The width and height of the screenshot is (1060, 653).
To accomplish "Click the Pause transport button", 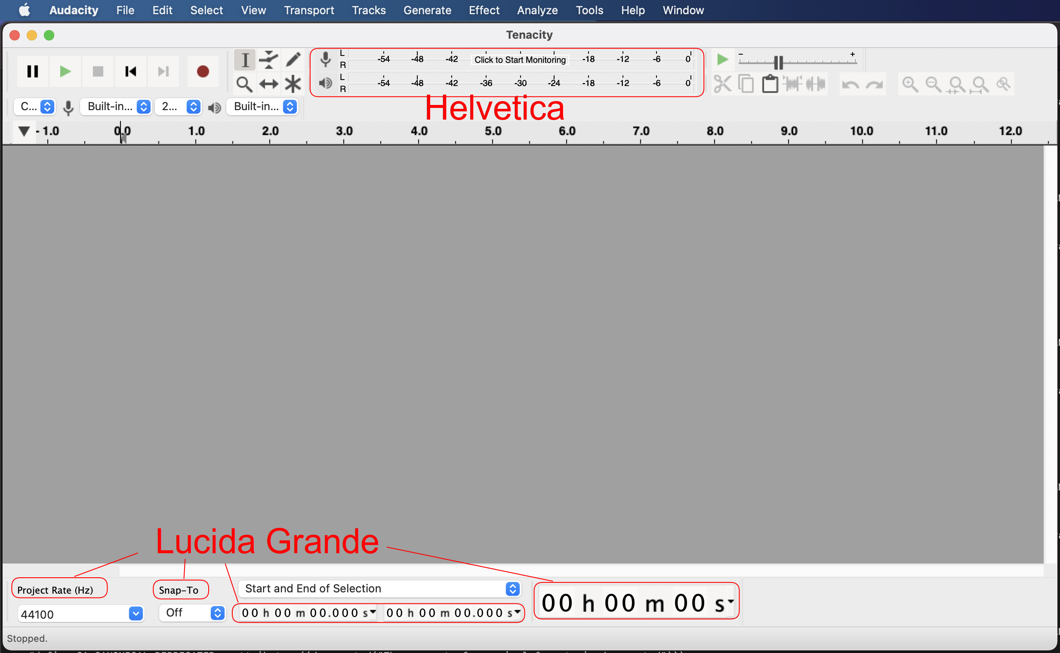I will point(32,71).
